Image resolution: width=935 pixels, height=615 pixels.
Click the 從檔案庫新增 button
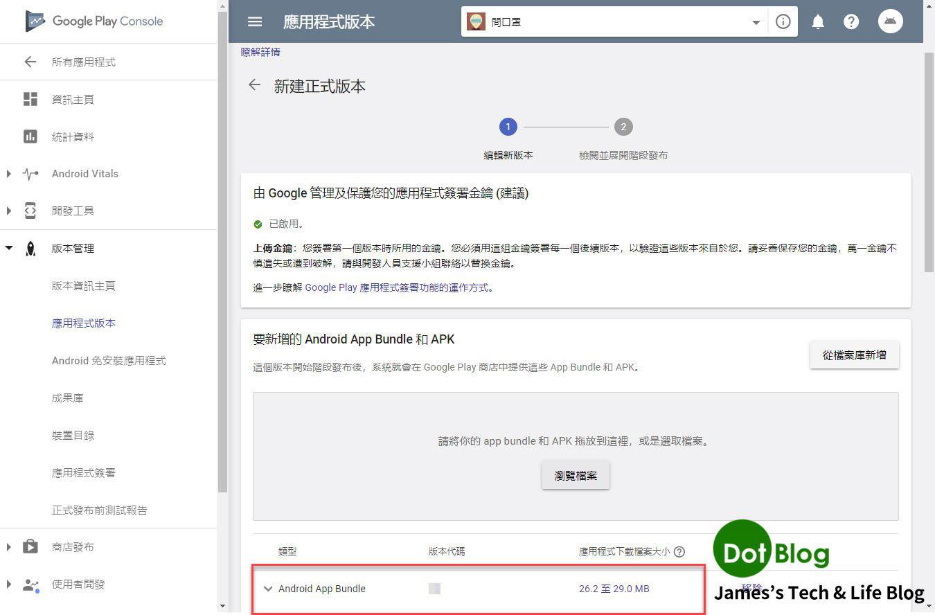(x=854, y=355)
